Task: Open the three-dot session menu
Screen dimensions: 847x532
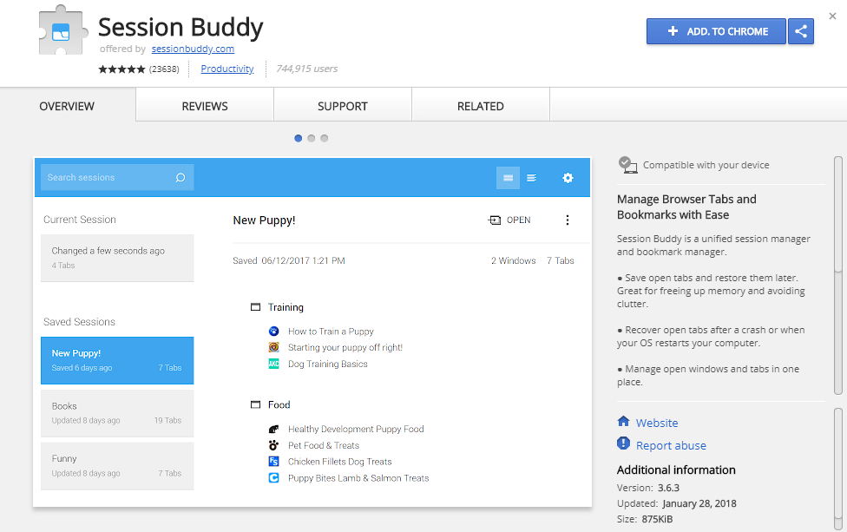Action: click(568, 220)
